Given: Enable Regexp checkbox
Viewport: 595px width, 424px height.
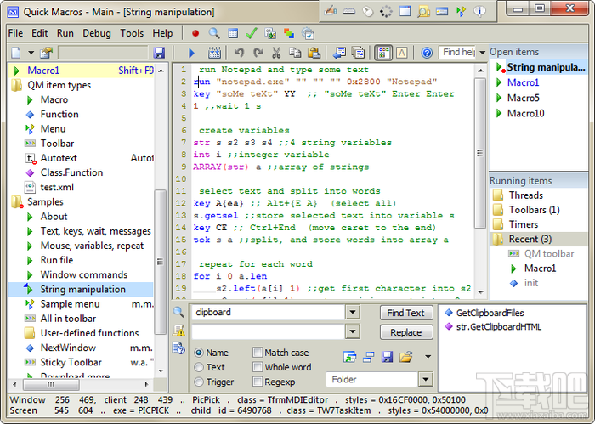Looking at the screenshot, I should click(258, 382).
